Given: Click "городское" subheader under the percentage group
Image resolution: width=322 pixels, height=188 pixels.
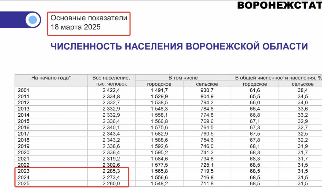Looking at the screenshot, I should 255,84.
